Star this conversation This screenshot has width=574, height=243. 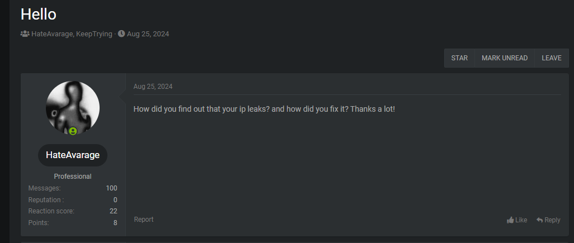[x=459, y=58]
